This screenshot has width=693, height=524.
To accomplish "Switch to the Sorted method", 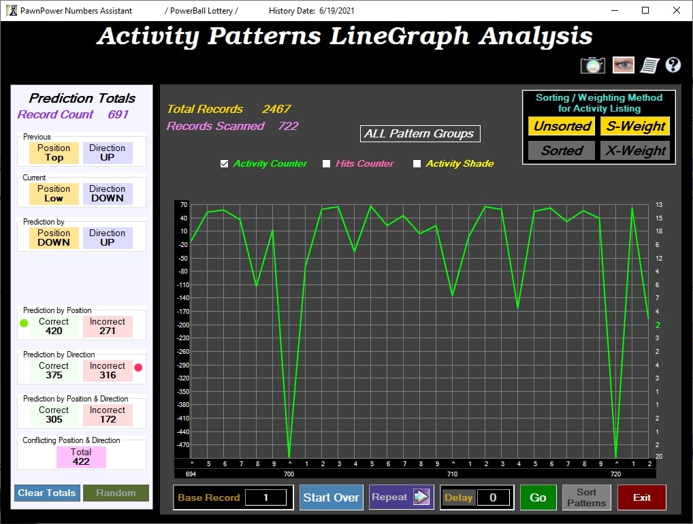I will (x=562, y=150).
